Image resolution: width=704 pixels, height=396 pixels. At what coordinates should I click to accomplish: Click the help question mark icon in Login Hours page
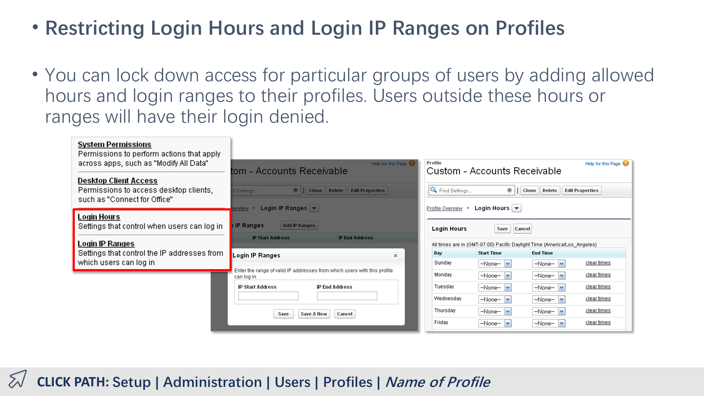626,163
